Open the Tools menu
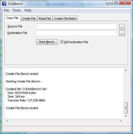 pyautogui.click(x=17, y=10)
